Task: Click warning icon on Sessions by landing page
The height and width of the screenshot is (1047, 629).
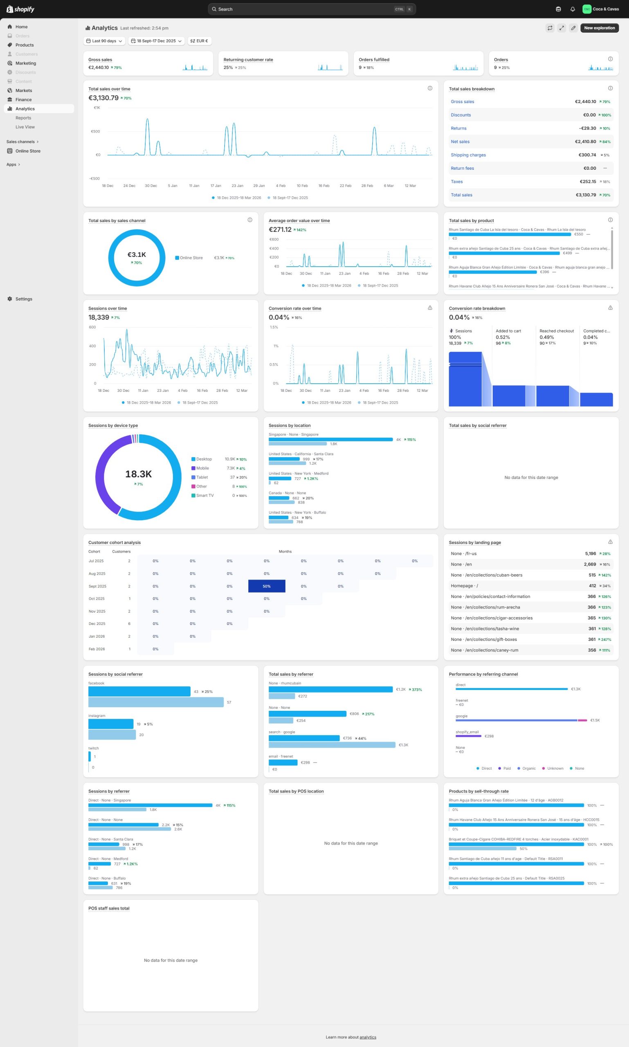Action: (610, 542)
